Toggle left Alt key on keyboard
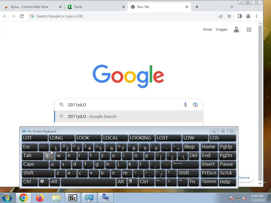 point(55,182)
